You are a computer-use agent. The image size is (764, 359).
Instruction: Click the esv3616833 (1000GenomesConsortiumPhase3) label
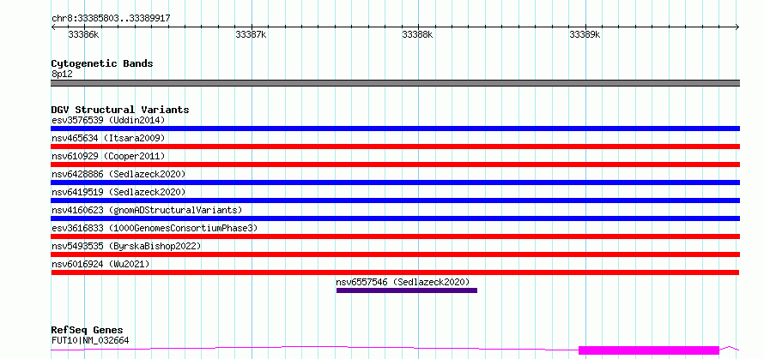(155, 228)
